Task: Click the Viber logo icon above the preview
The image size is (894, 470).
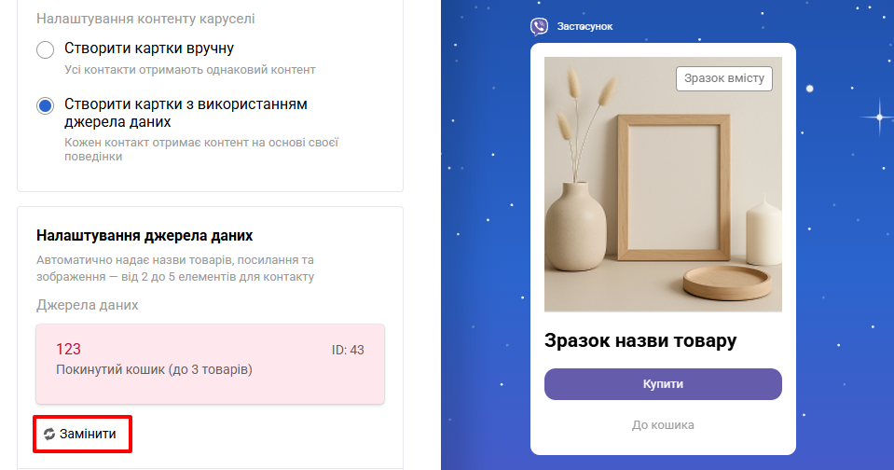Action: coord(539,26)
